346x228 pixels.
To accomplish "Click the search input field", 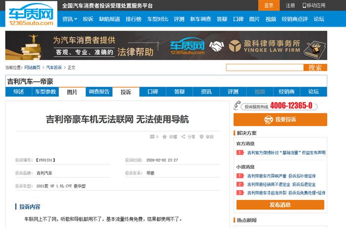I will [264, 67].
